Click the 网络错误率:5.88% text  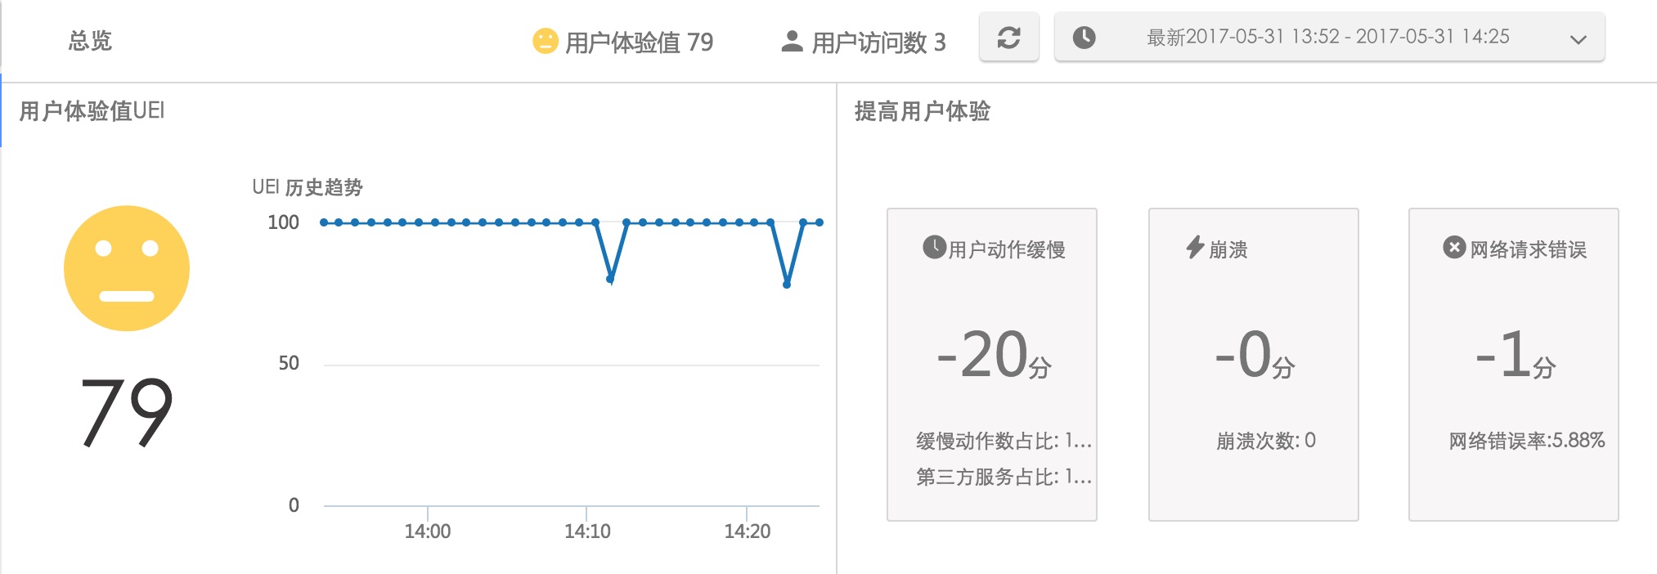(x=1527, y=441)
